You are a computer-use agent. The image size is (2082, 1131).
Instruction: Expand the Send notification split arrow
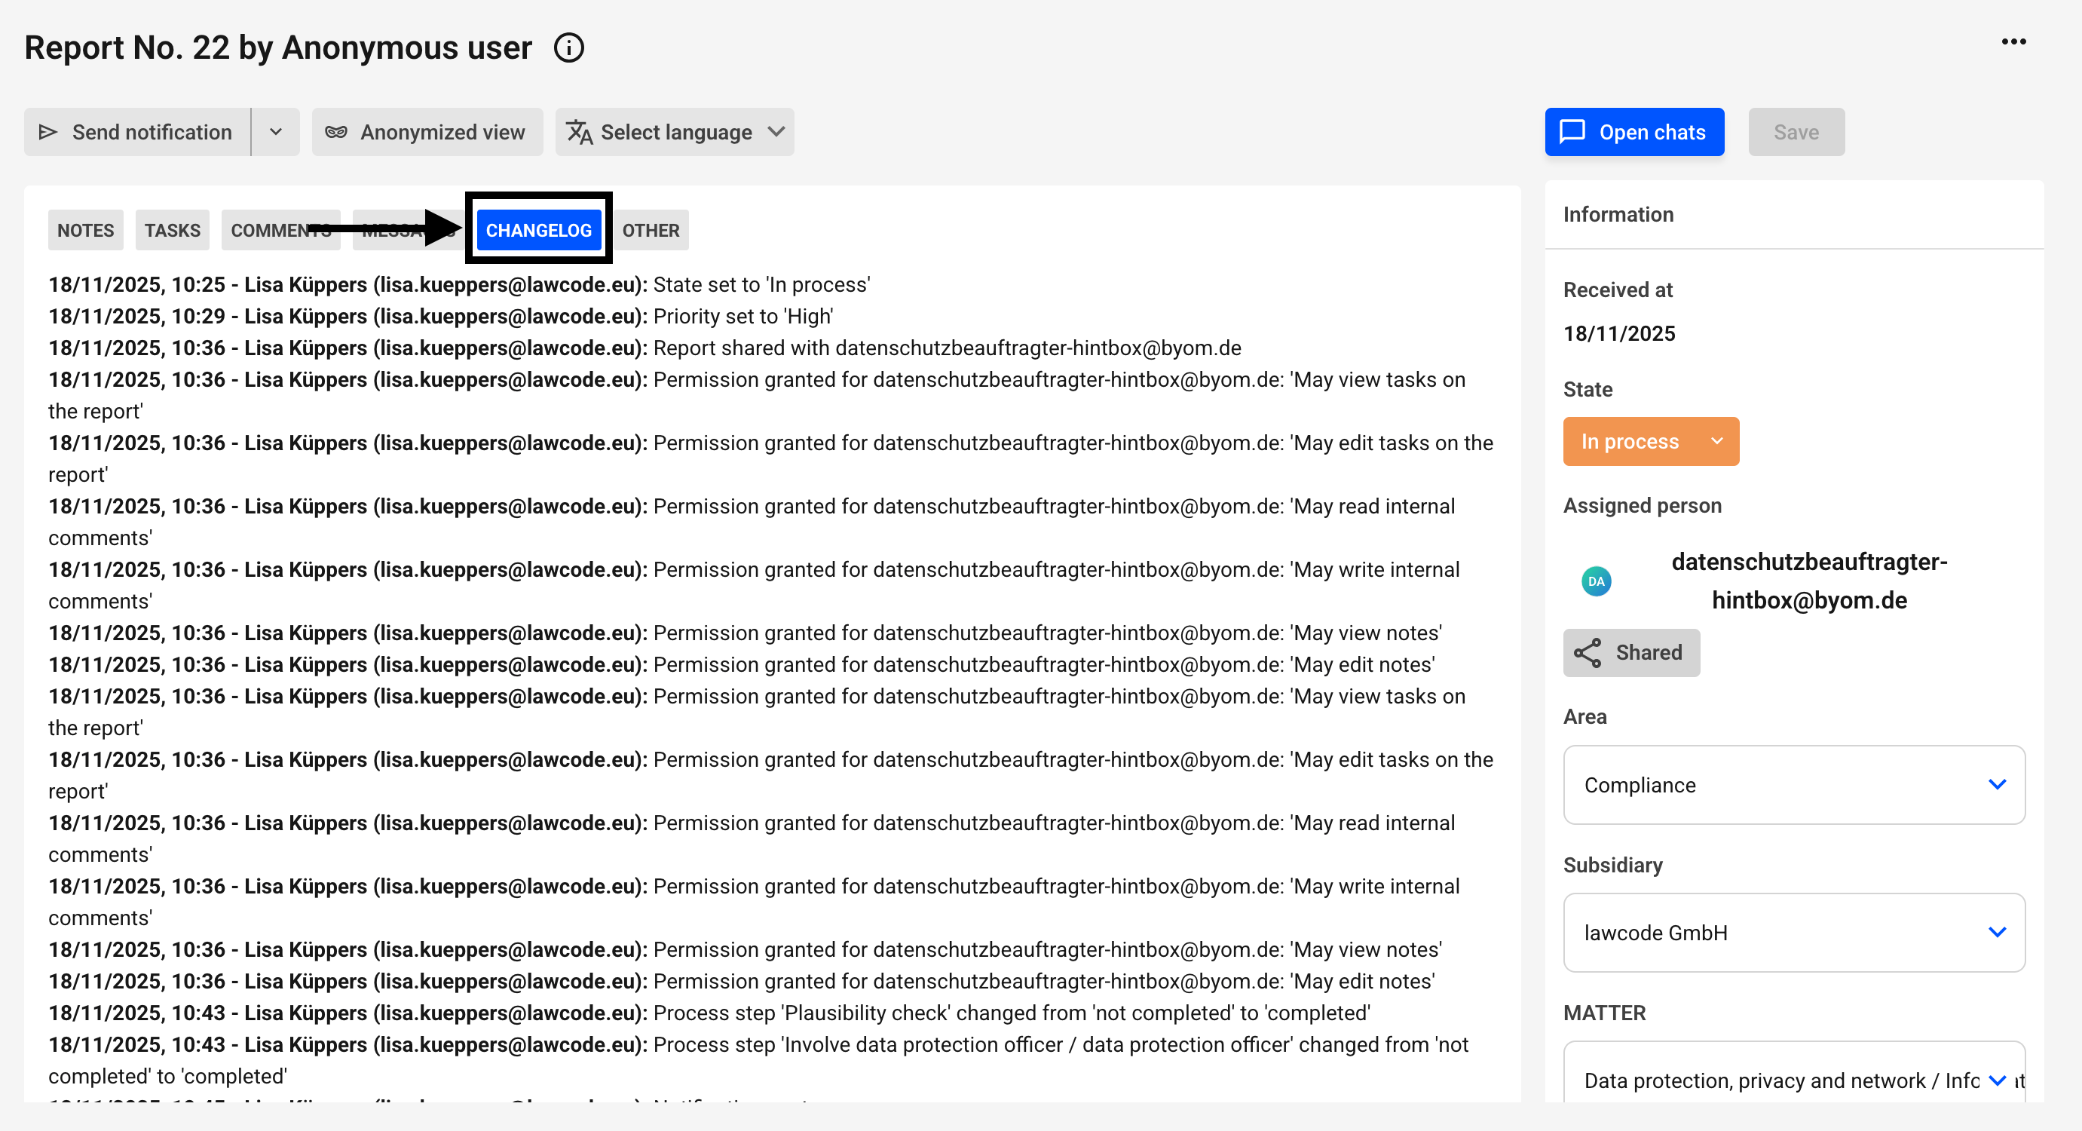coord(276,132)
